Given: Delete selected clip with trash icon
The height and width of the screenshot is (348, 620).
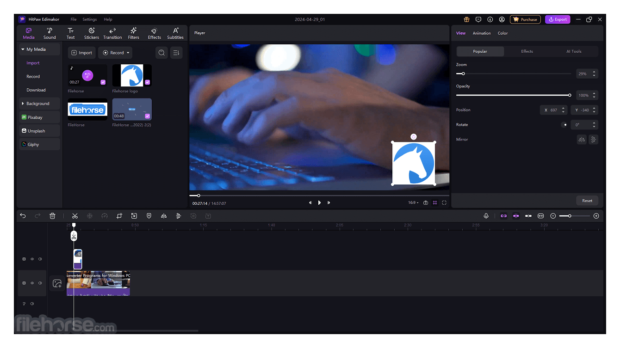Looking at the screenshot, I should (x=52, y=216).
